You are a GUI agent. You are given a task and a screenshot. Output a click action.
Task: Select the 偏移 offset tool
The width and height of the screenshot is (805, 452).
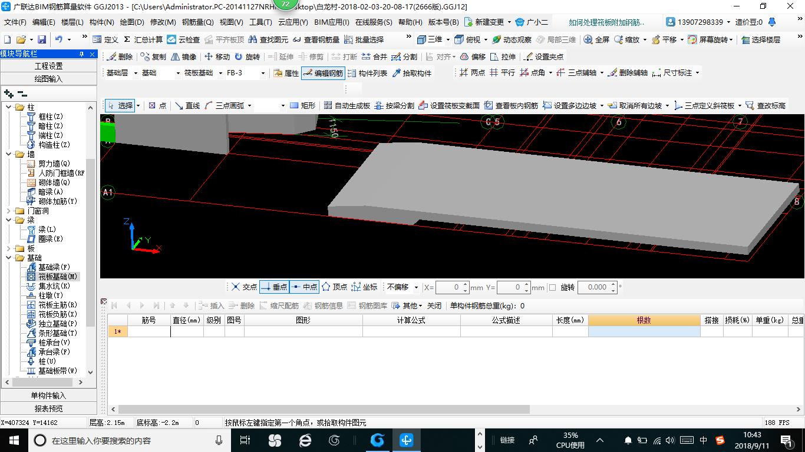(x=473, y=57)
